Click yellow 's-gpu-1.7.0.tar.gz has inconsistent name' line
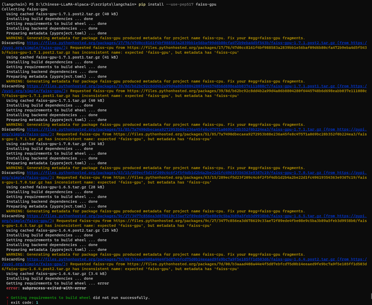 point(106,183)
